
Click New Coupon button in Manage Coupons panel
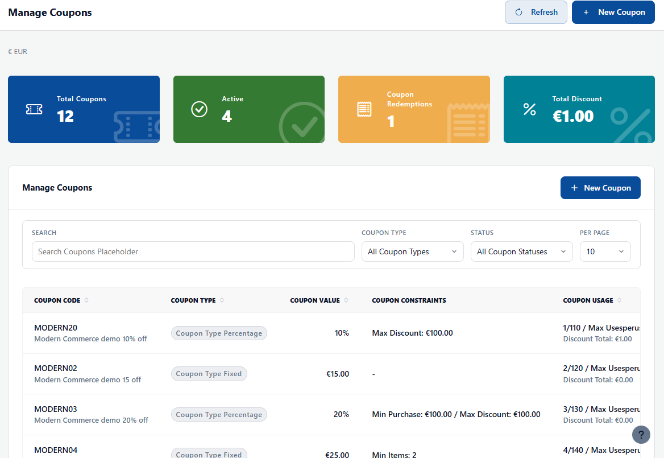point(600,188)
